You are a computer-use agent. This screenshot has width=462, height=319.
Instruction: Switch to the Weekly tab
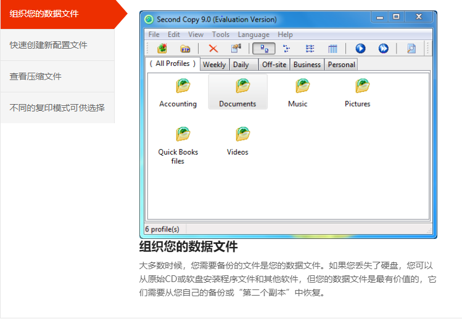(215, 65)
